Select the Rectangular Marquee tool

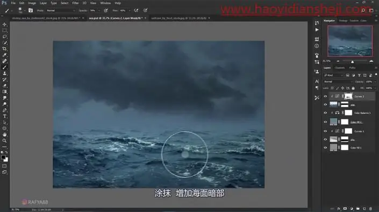coord(5,31)
